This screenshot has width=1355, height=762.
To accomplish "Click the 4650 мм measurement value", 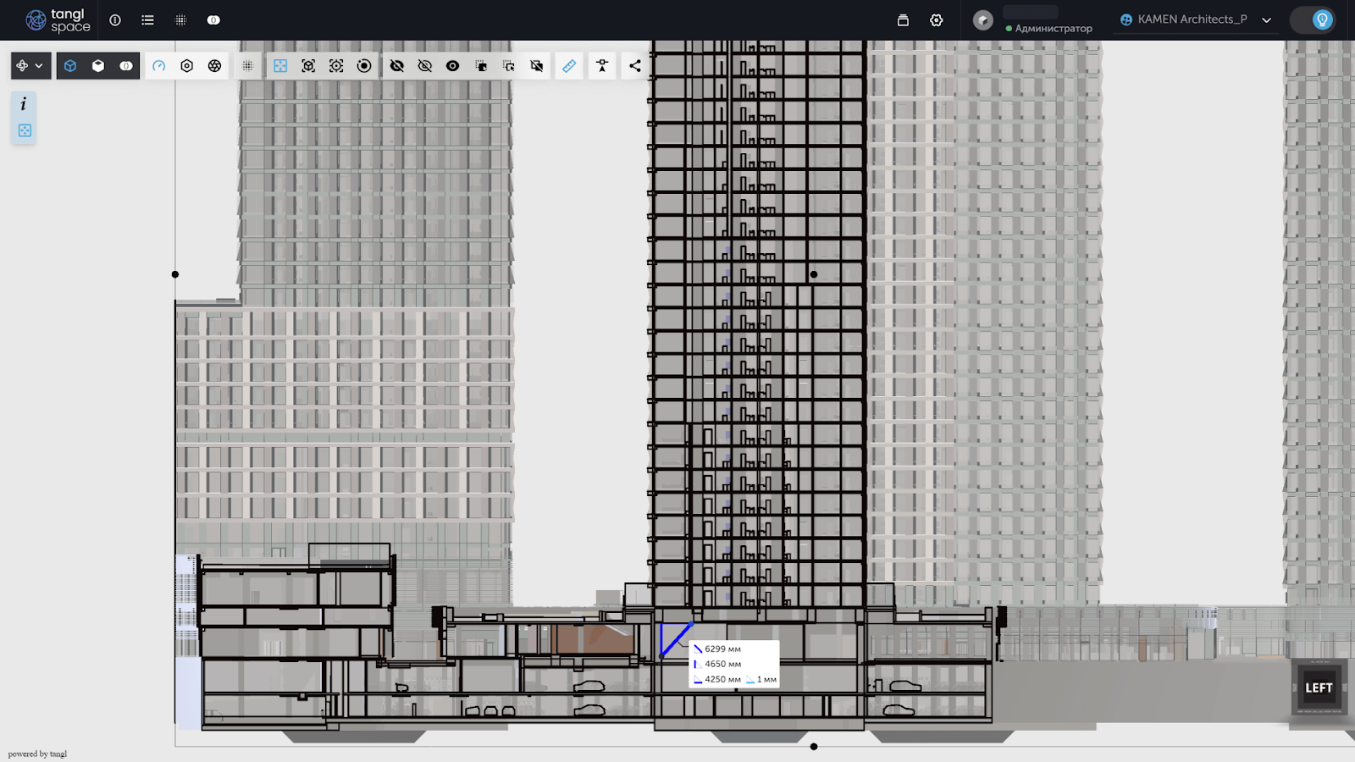I will click(722, 665).
